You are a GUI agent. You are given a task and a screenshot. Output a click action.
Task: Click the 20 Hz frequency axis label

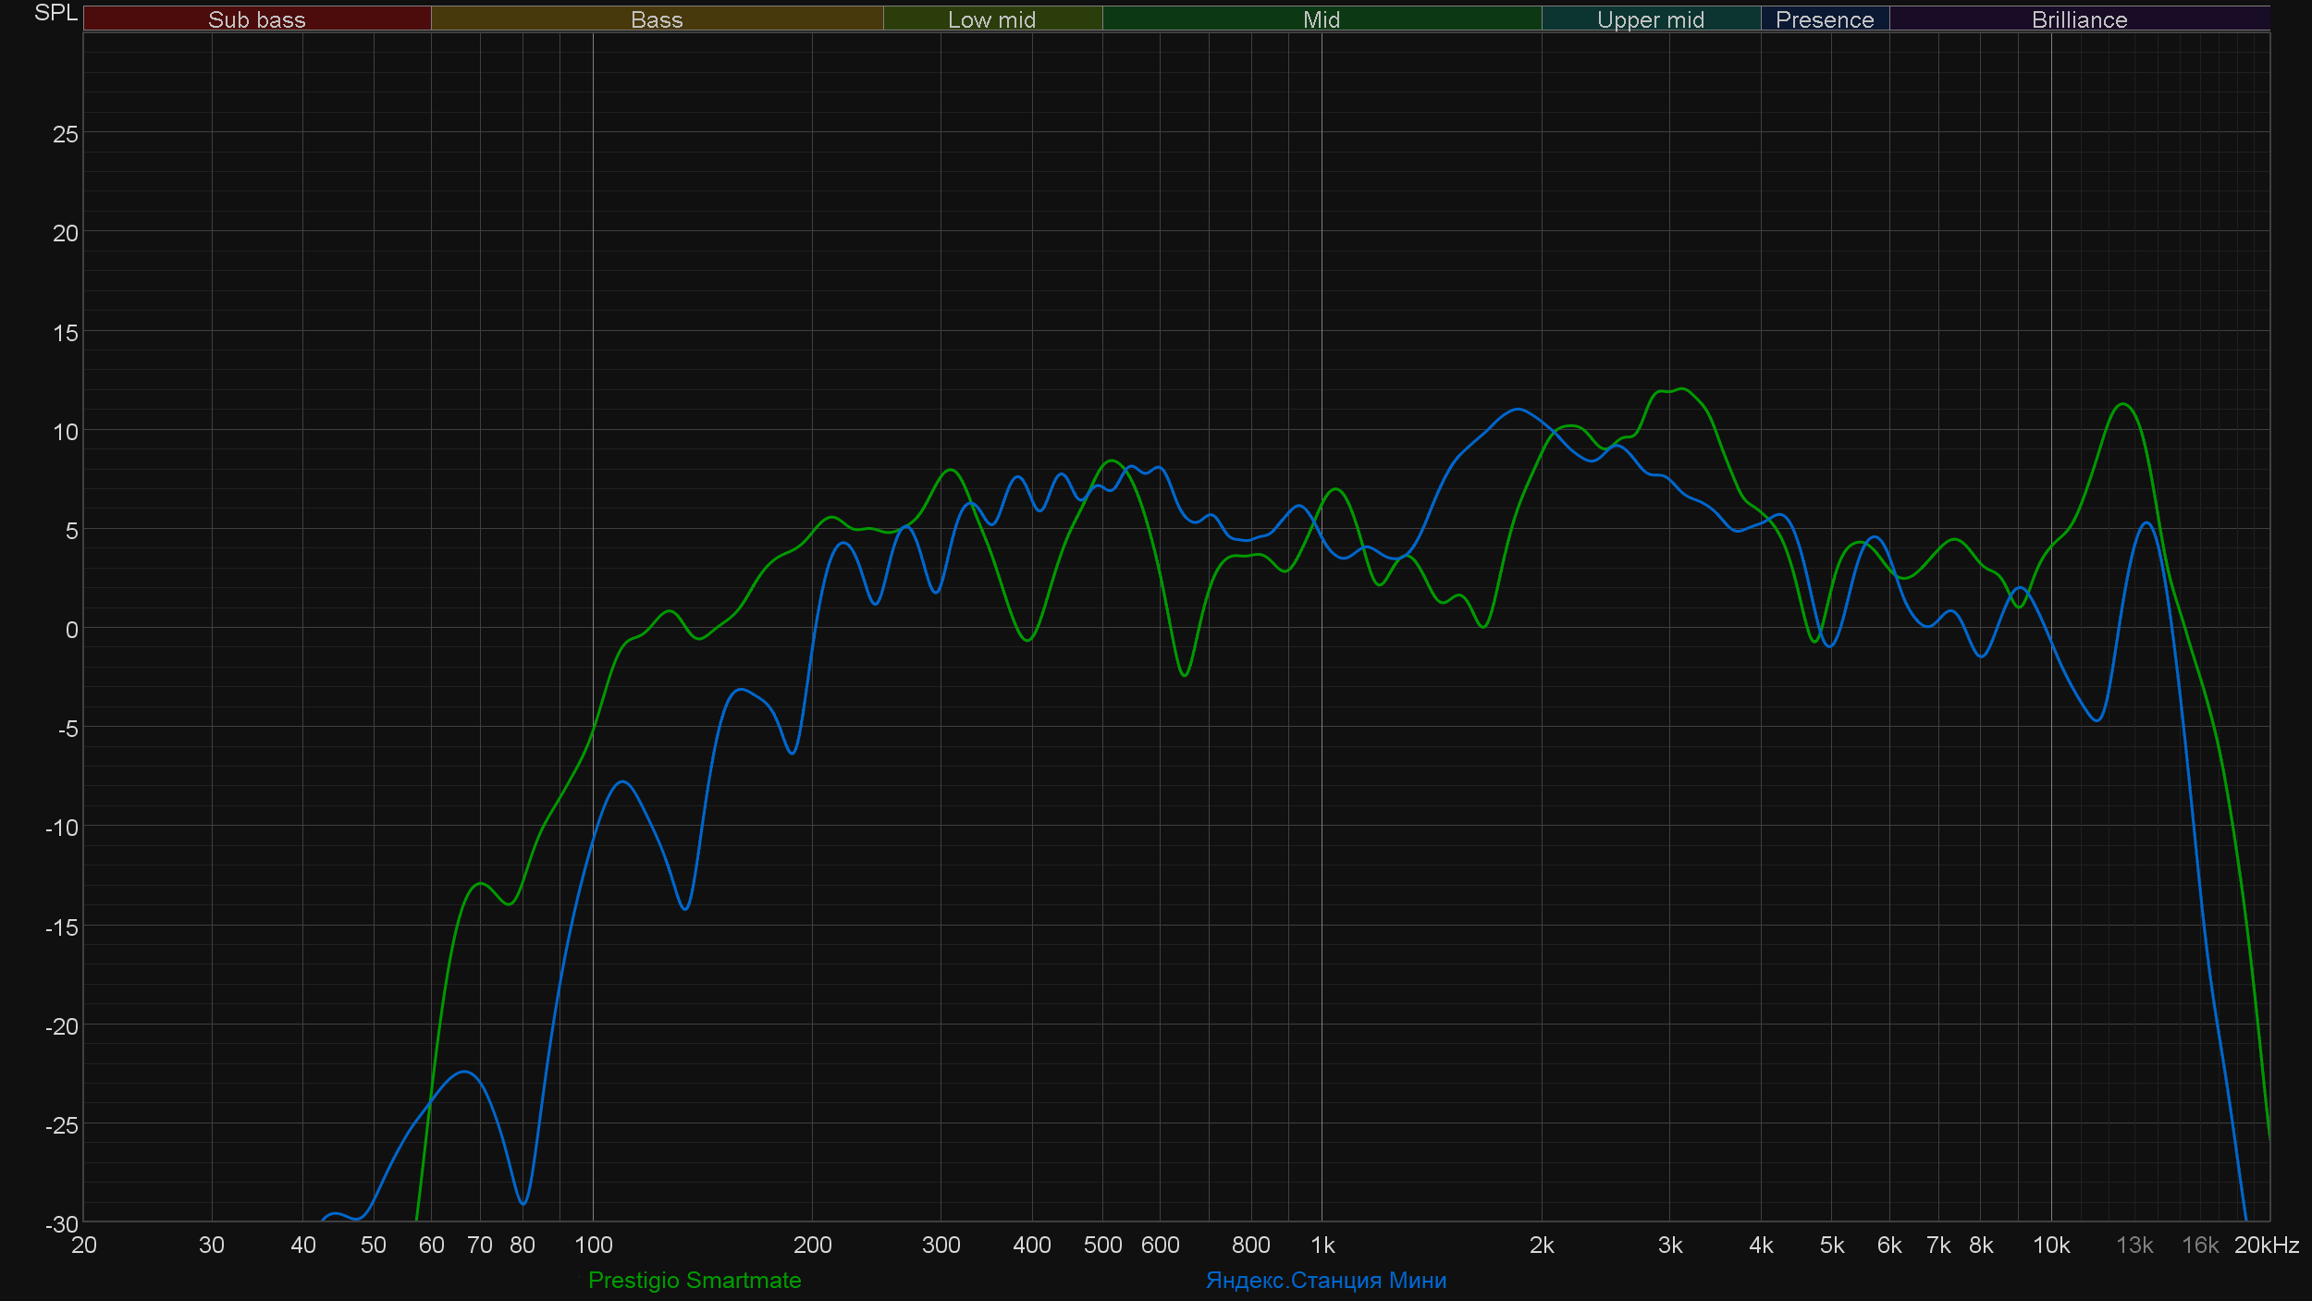coord(83,1245)
